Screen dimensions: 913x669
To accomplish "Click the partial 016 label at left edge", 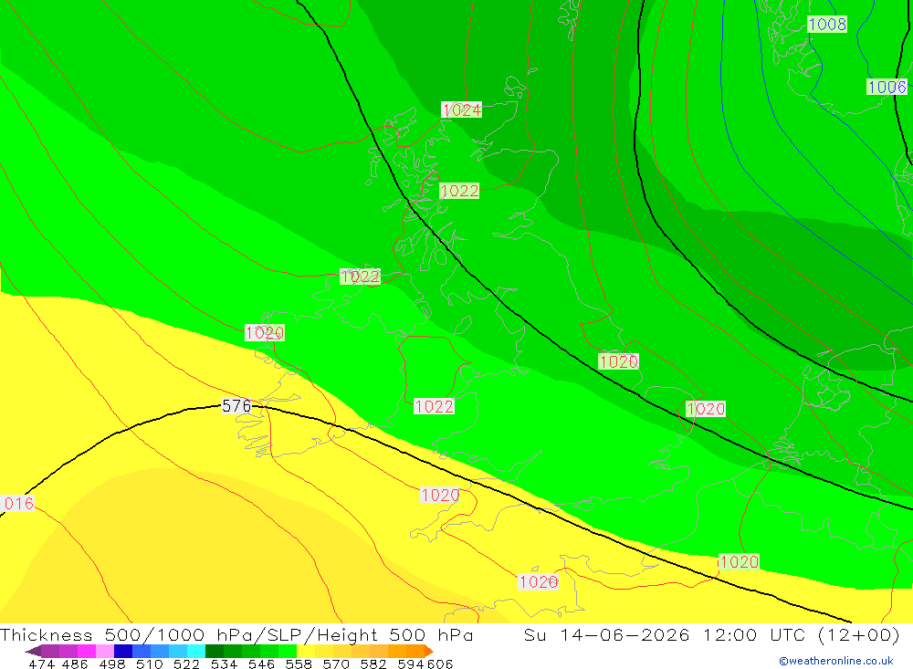I will (x=17, y=503).
